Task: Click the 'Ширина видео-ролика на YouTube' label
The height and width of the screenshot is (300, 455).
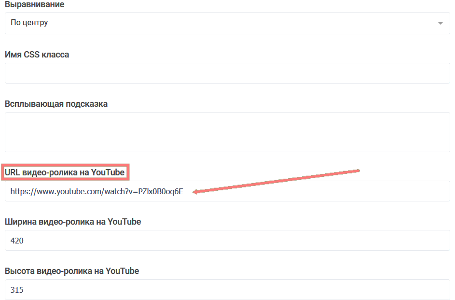Action: pyautogui.click(x=73, y=222)
